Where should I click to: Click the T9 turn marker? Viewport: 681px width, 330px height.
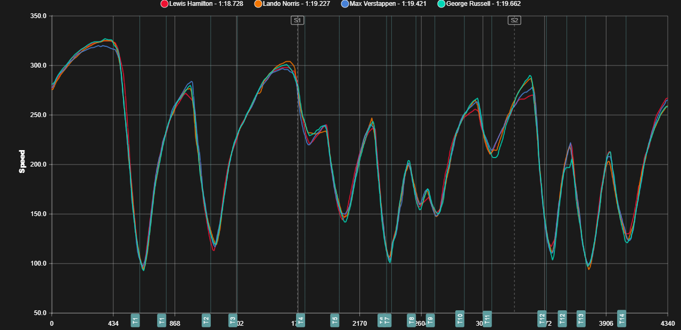430,320
